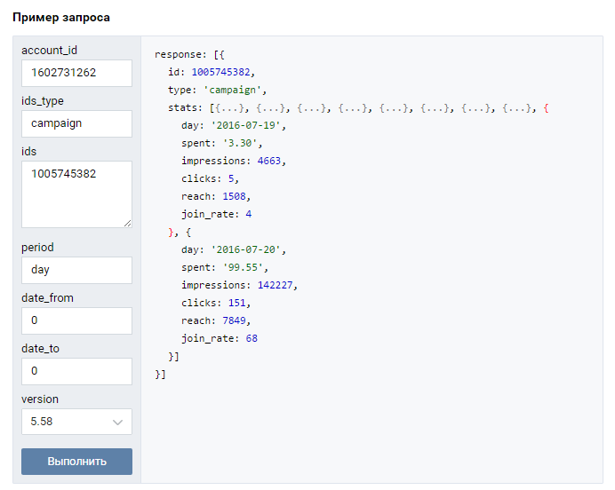Click the account_id label
The image size is (615, 490).
[50, 51]
